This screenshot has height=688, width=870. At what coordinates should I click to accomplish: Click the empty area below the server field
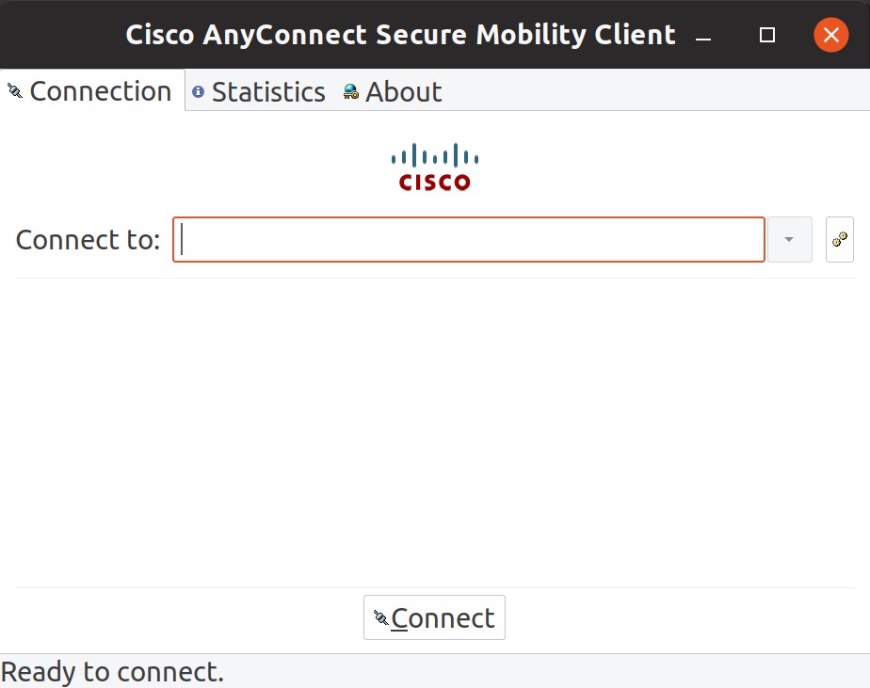tap(435, 424)
